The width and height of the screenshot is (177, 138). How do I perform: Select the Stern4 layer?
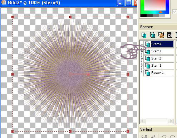(x=158, y=44)
